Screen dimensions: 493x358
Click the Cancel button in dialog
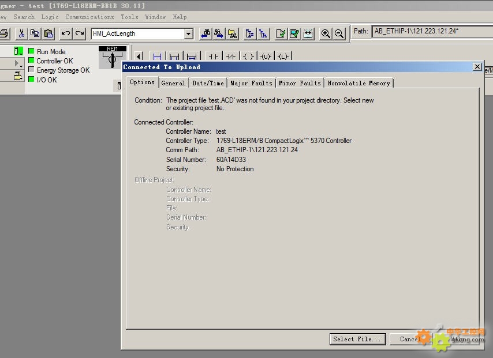tap(410, 339)
